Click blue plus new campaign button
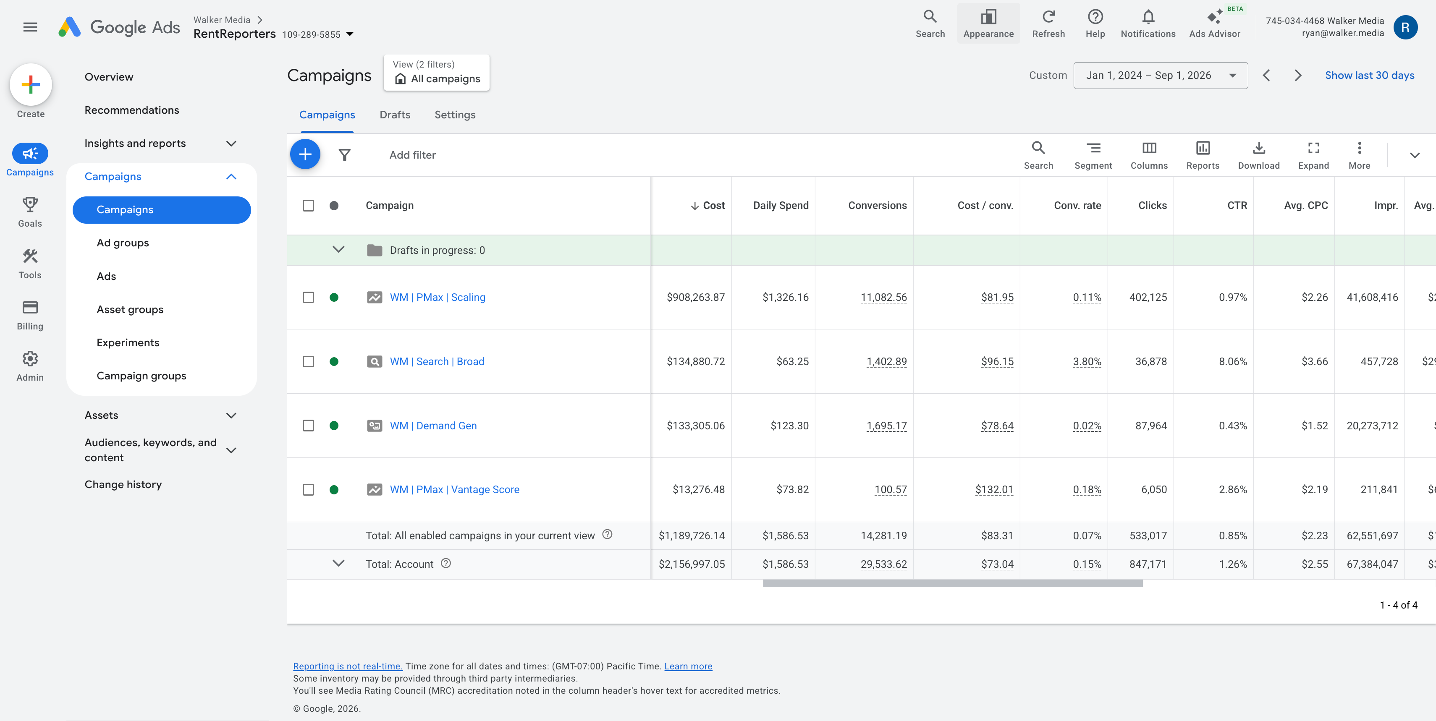The image size is (1436, 721). (x=305, y=154)
